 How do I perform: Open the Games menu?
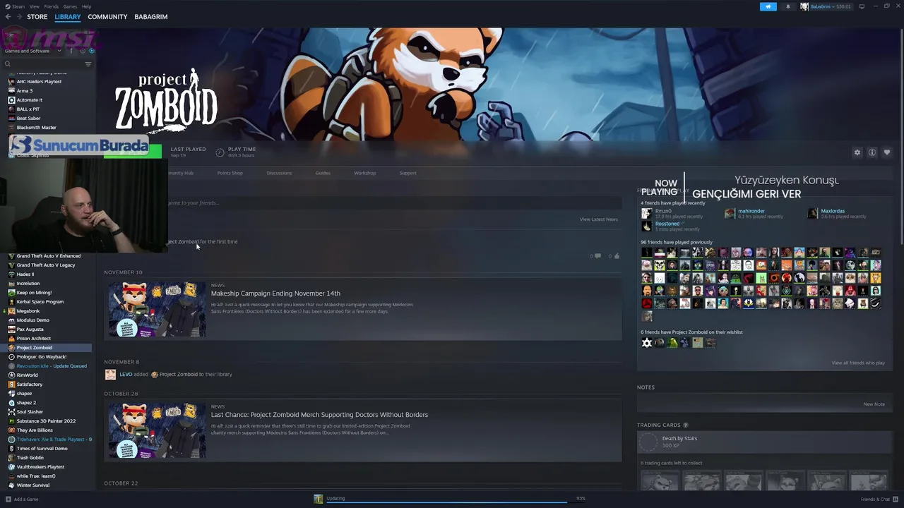tap(70, 6)
